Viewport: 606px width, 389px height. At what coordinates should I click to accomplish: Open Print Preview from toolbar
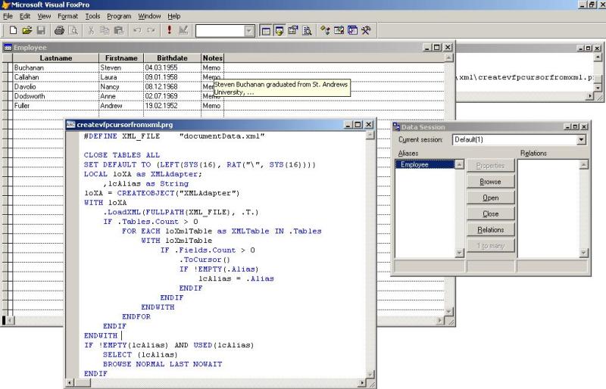tap(73, 30)
